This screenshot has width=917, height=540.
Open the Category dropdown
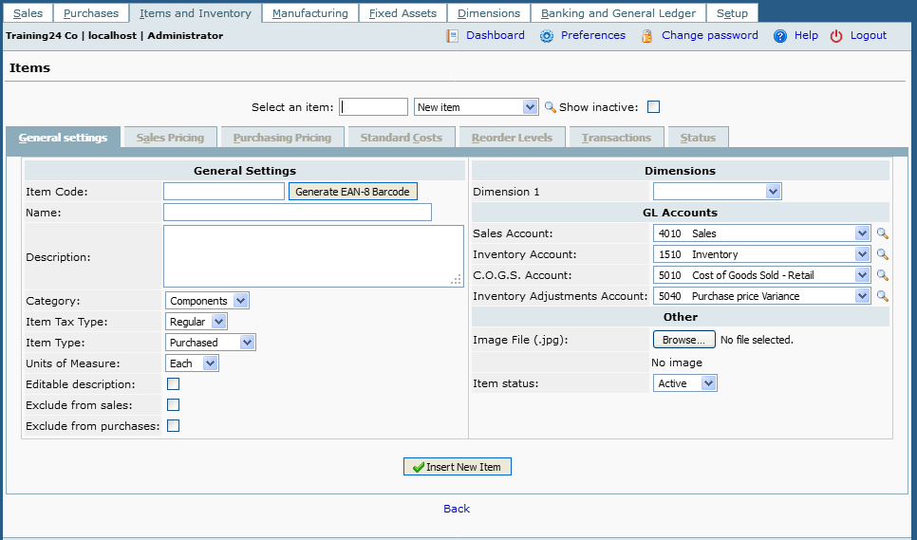point(207,301)
